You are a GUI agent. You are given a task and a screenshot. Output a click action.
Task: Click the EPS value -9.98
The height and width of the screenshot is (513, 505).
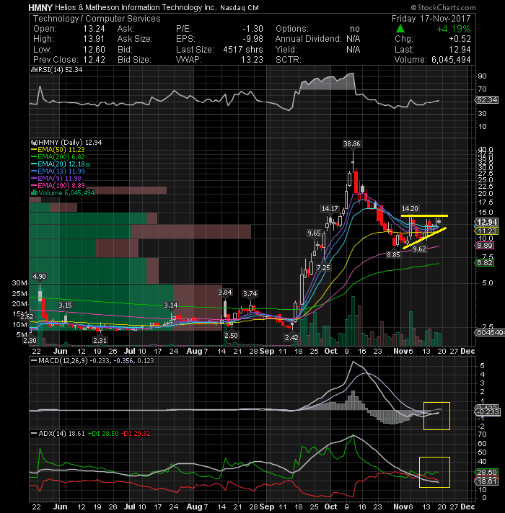point(252,39)
